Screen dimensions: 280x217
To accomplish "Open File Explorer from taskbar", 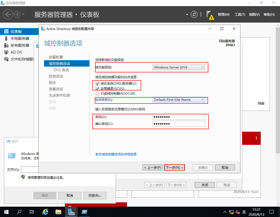I will (x=58, y=212).
